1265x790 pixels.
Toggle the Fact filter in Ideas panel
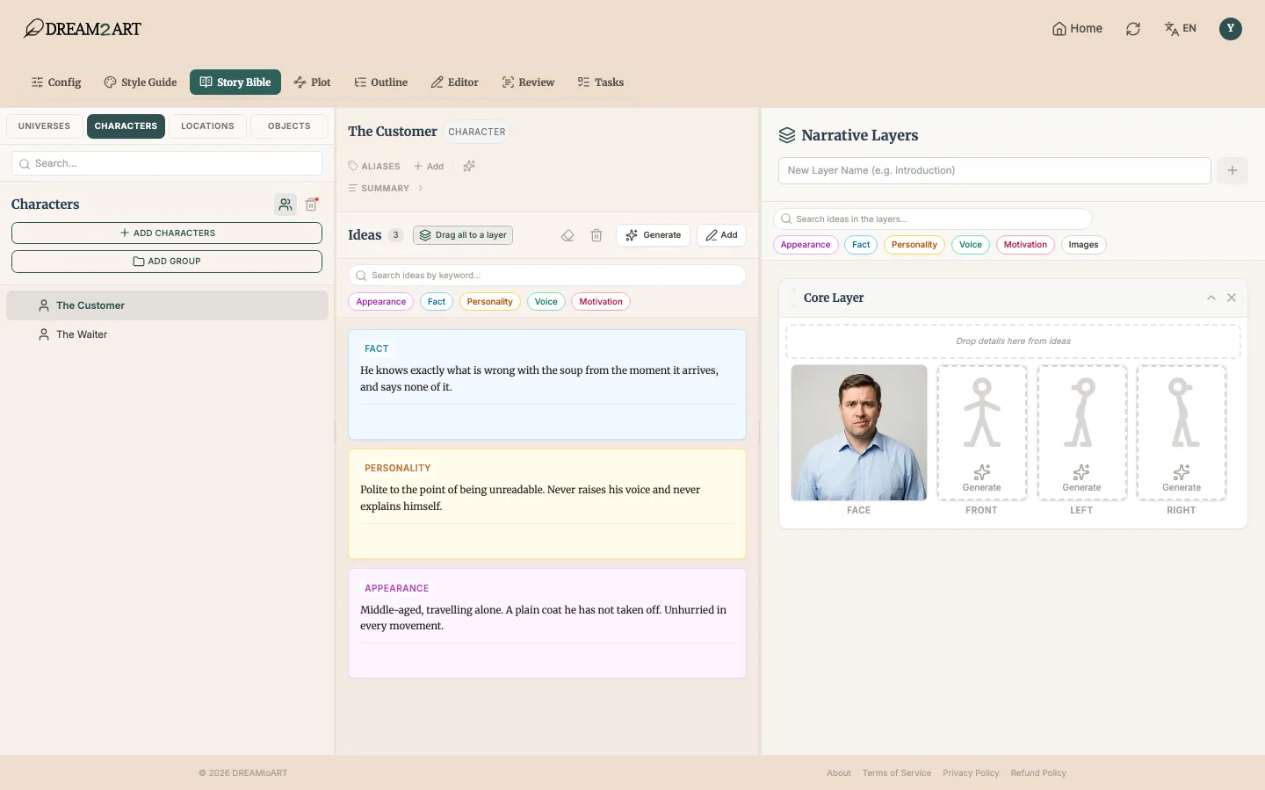pos(437,302)
